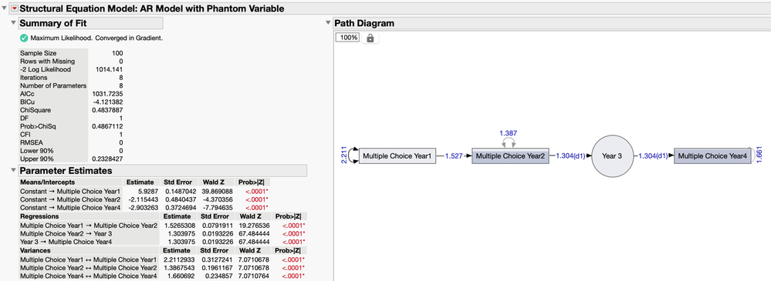Viewport: 771px width, 281px height.
Task: Select the Year 3 latent circle node
Action: (612, 156)
